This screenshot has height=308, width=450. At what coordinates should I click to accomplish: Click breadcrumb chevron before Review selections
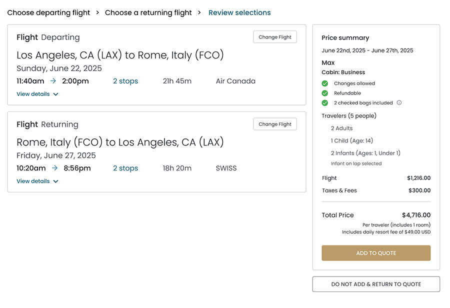click(199, 12)
